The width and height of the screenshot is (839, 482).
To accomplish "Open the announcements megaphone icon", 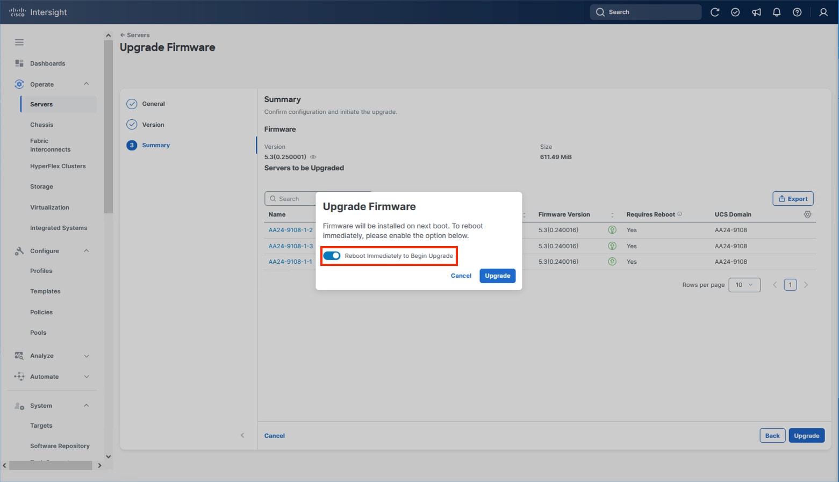I will [756, 12].
